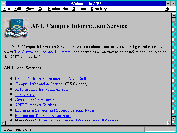Open the Edit menu
The width and height of the screenshot is (177, 133).
18,9
